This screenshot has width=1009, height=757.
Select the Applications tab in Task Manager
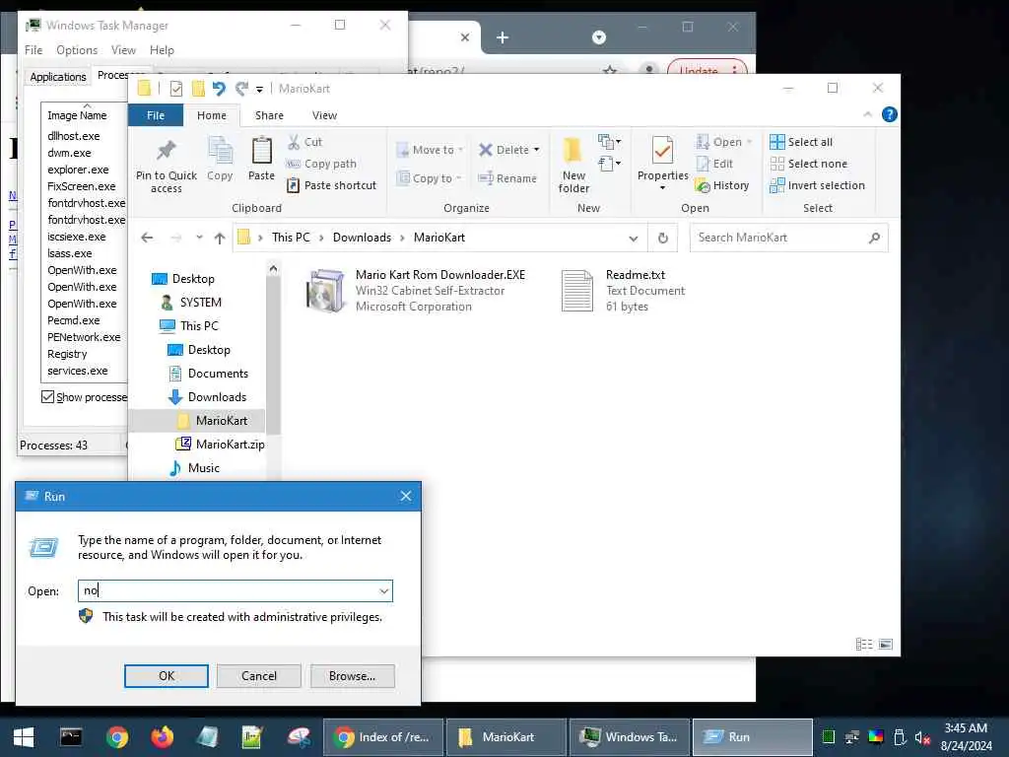pos(58,77)
